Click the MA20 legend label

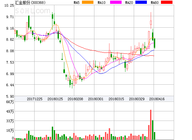pyautogui.click(x=129, y=3)
